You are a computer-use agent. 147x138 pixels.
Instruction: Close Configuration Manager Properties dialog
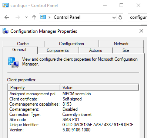141,31
